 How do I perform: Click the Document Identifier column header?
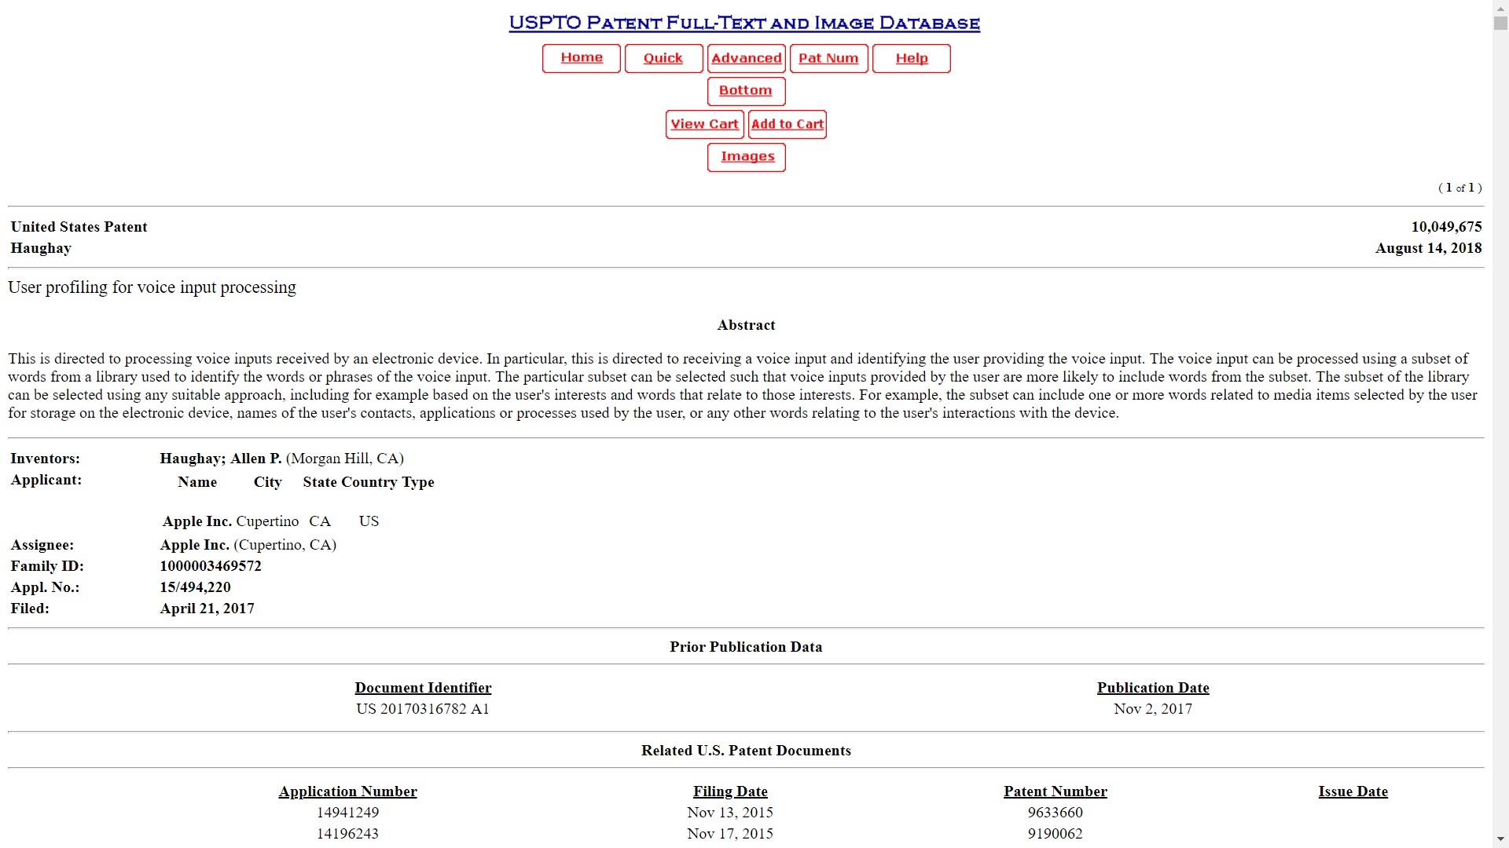[423, 688]
